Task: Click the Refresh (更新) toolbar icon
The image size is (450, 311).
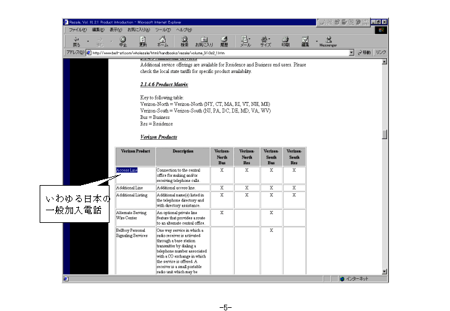Action: tap(143, 42)
